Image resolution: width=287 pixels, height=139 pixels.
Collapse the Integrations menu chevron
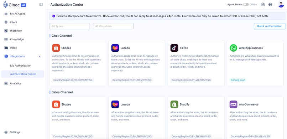(x=40, y=57)
